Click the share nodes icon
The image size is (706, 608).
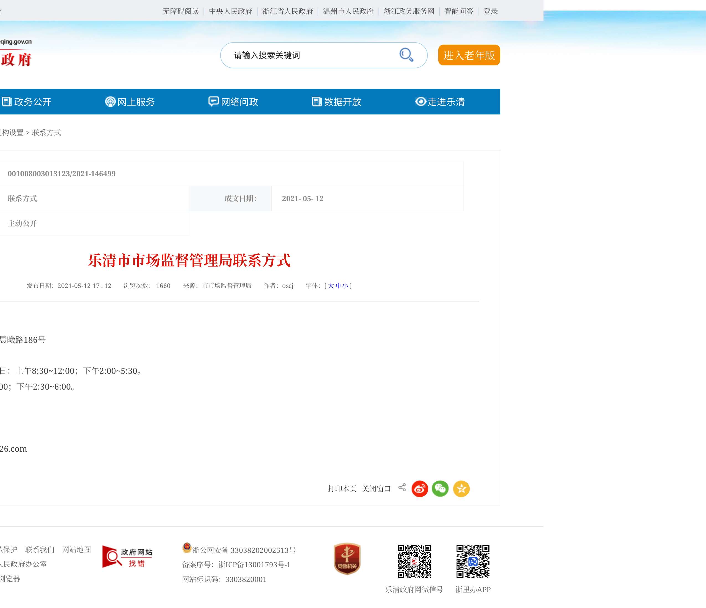[402, 487]
